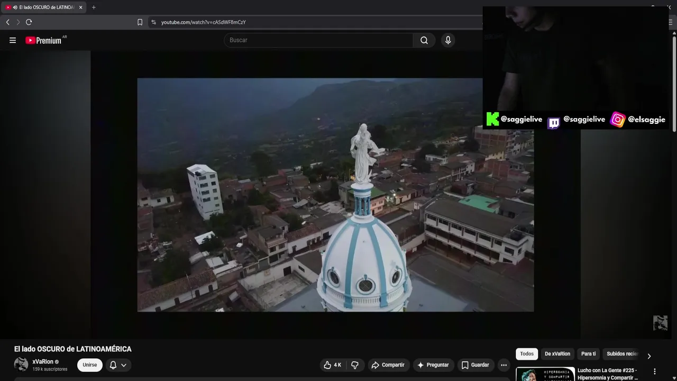Open the 'Lucho con La Gente #225' title
Screen dimensions: 677x381
pyautogui.click(x=608, y=374)
